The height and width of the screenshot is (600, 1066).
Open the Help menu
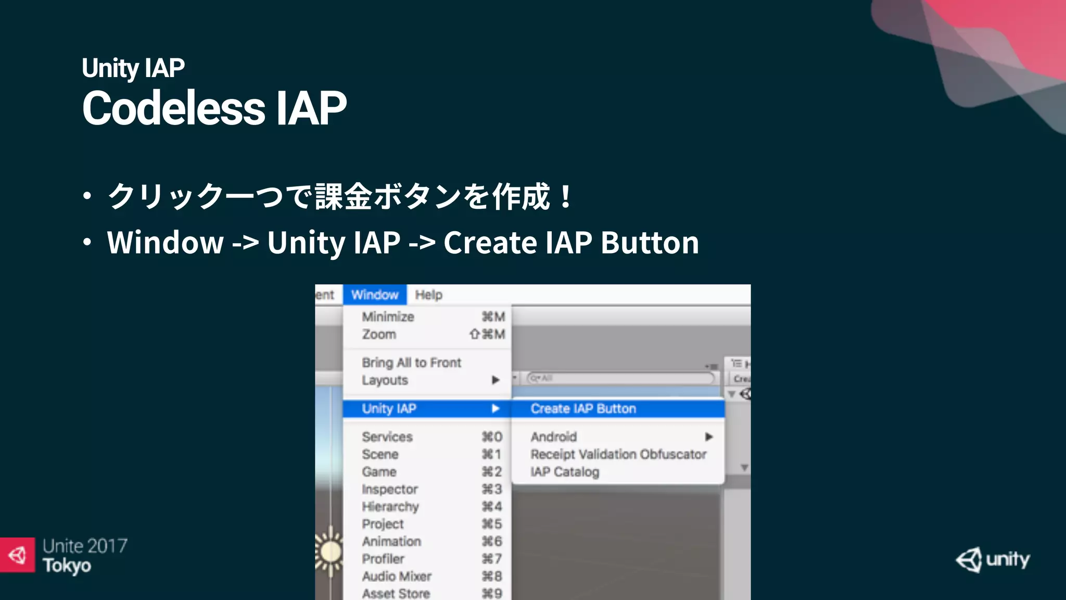(x=428, y=295)
